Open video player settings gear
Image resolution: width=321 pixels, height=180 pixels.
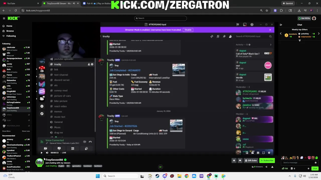coord(269,153)
